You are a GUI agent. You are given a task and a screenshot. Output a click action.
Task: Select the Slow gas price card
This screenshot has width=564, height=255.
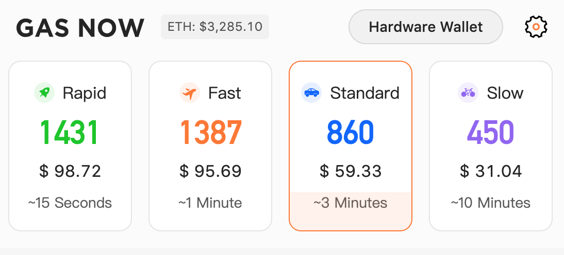point(491,146)
